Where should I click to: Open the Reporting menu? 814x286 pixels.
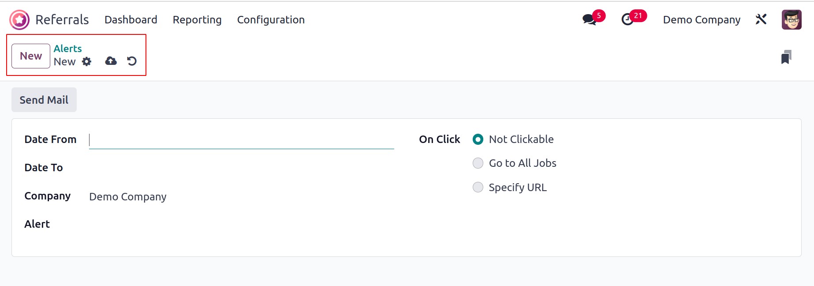(x=197, y=20)
